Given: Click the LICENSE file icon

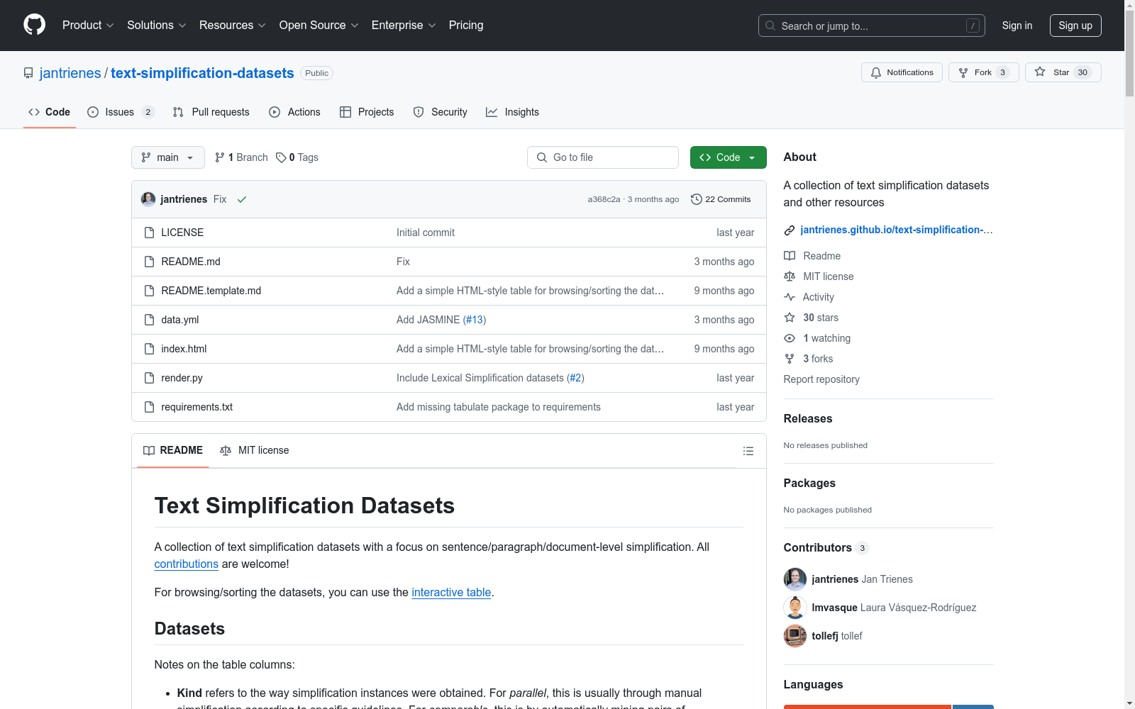Looking at the screenshot, I should [149, 233].
